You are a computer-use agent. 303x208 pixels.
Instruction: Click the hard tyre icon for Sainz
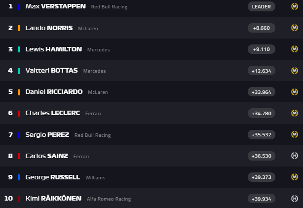295,156
